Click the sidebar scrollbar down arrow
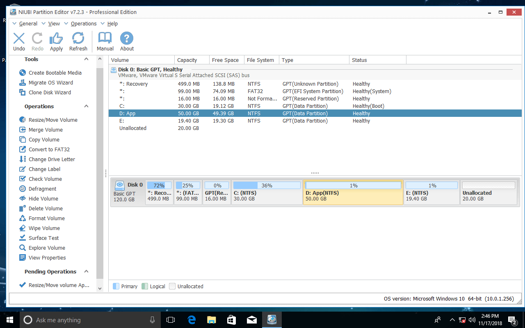 [x=100, y=288]
